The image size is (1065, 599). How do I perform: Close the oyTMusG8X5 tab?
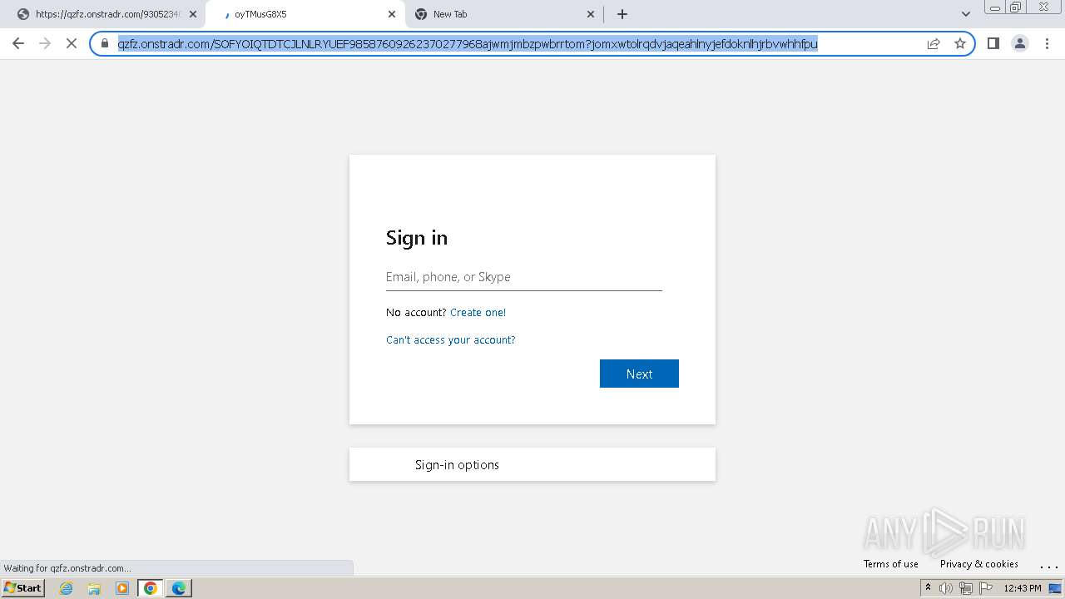(392, 14)
